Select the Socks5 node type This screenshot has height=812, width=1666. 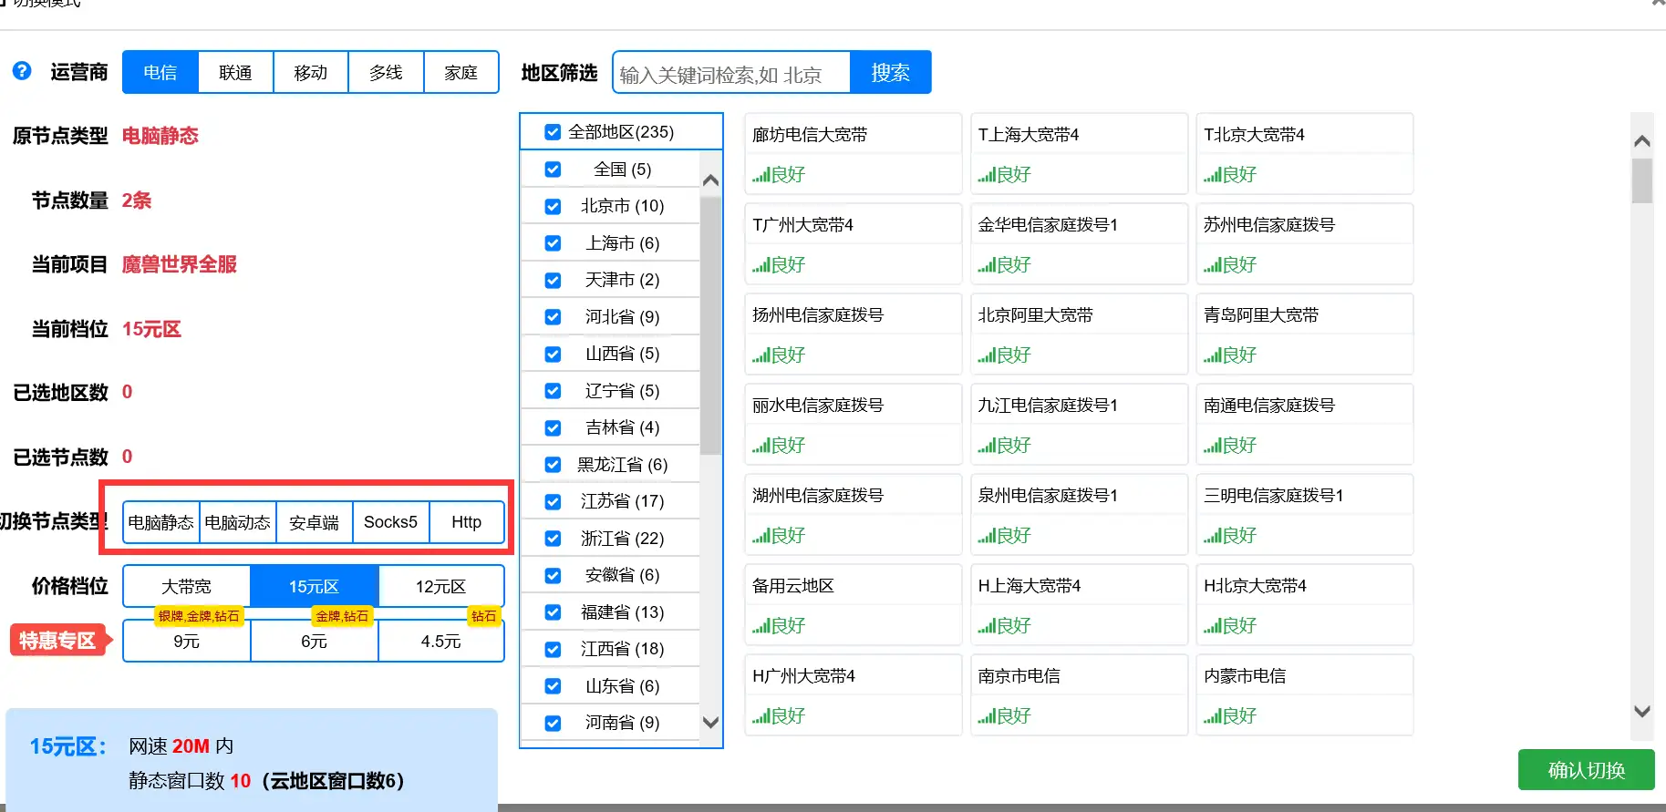point(390,522)
